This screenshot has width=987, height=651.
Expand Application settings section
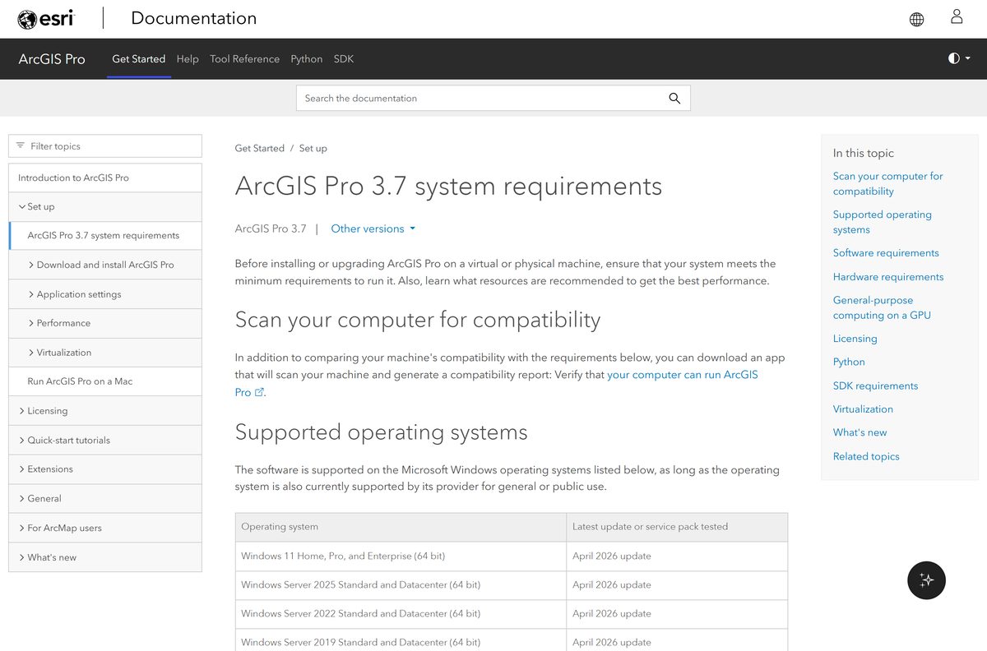tap(105, 294)
